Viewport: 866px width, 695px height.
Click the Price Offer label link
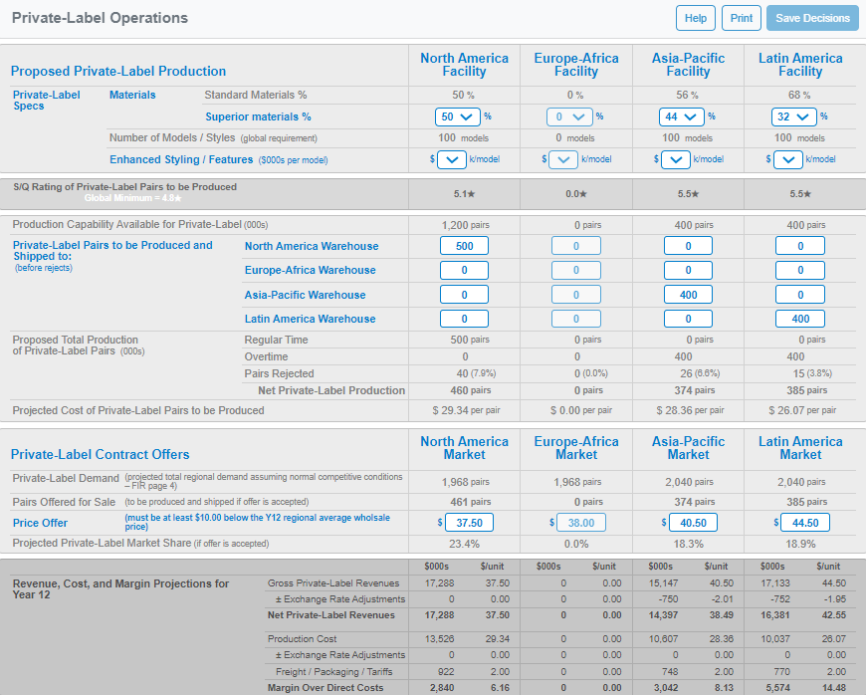point(40,523)
